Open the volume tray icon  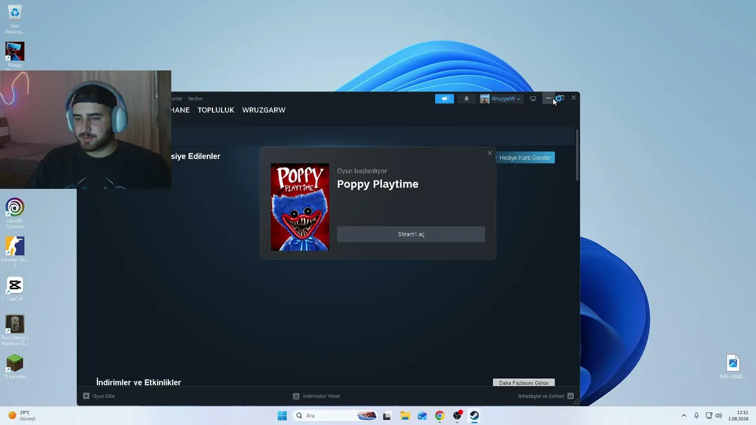pyautogui.click(x=719, y=416)
